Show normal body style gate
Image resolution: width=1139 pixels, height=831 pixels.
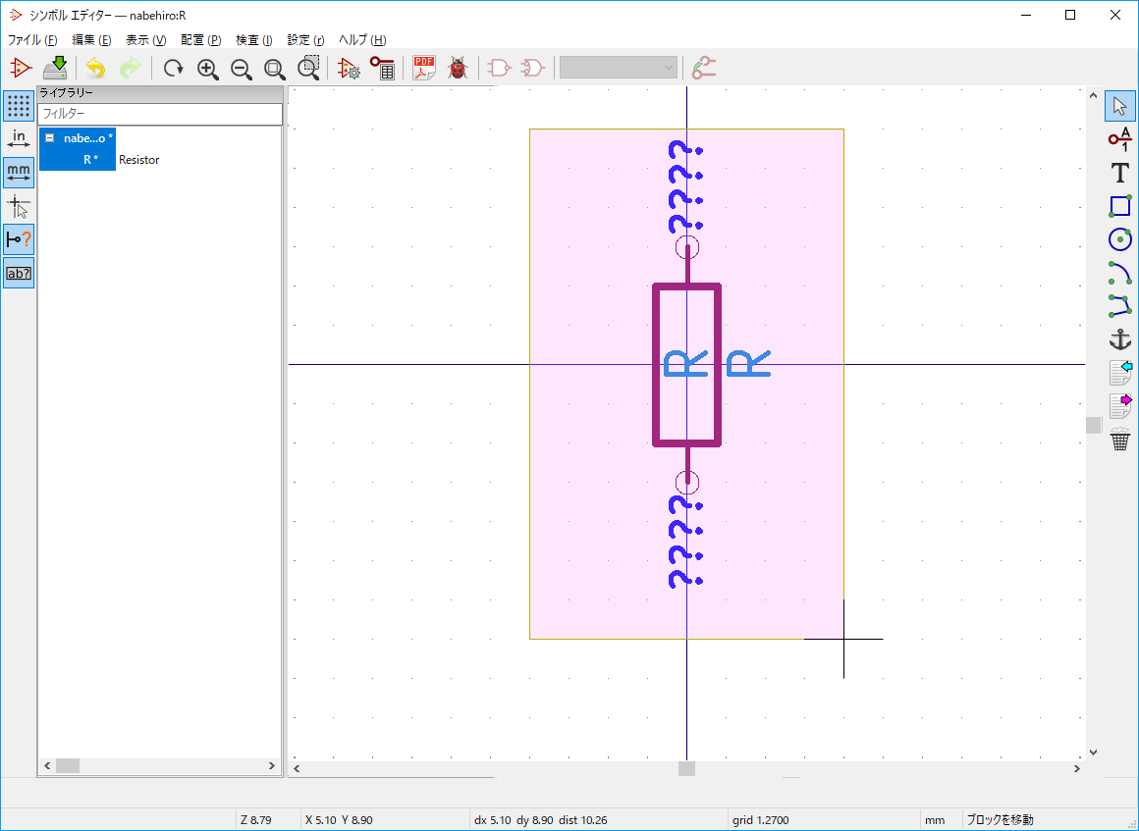pos(499,69)
